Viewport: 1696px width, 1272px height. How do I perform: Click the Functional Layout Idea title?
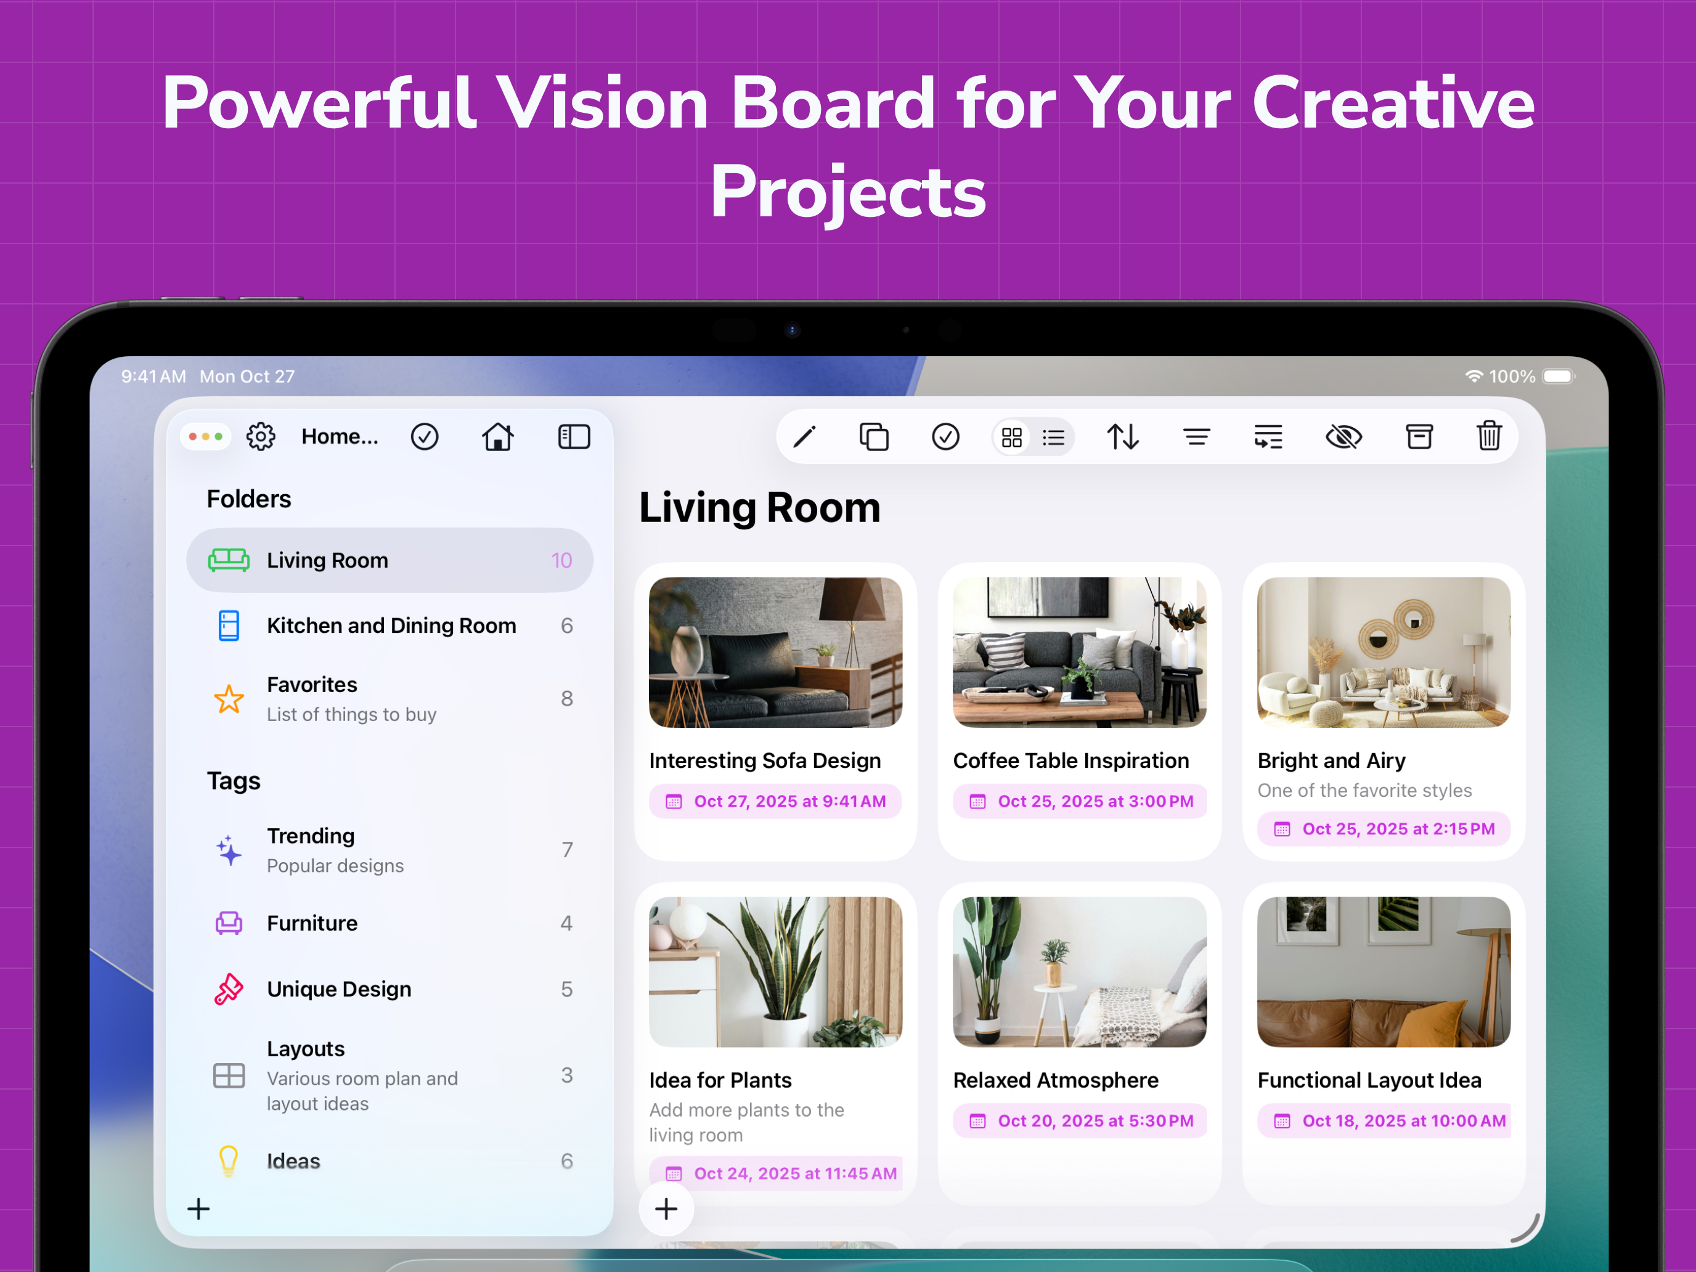pyautogui.click(x=1369, y=1080)
